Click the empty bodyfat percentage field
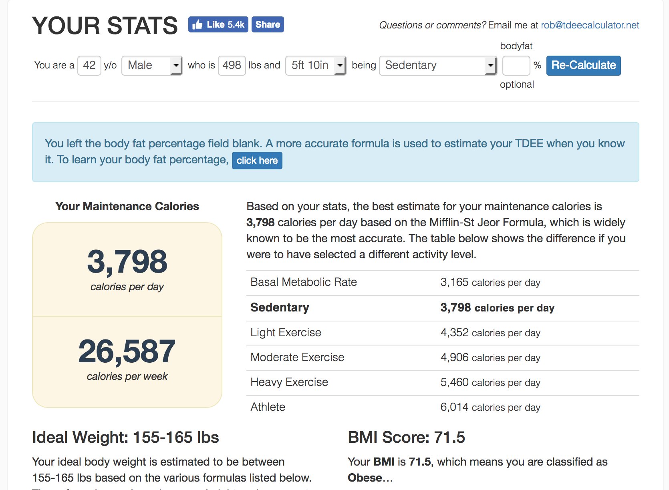The width and height of the screenshot is (669, 490). (x=516, y=65)
